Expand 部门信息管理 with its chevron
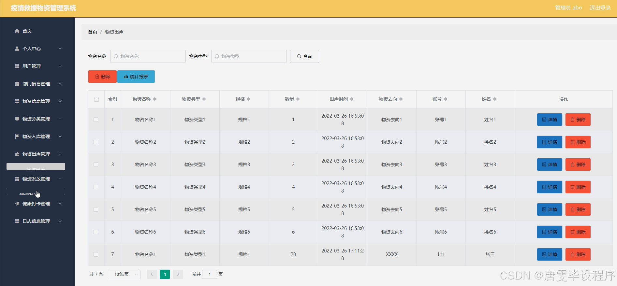 click(60, 84)
